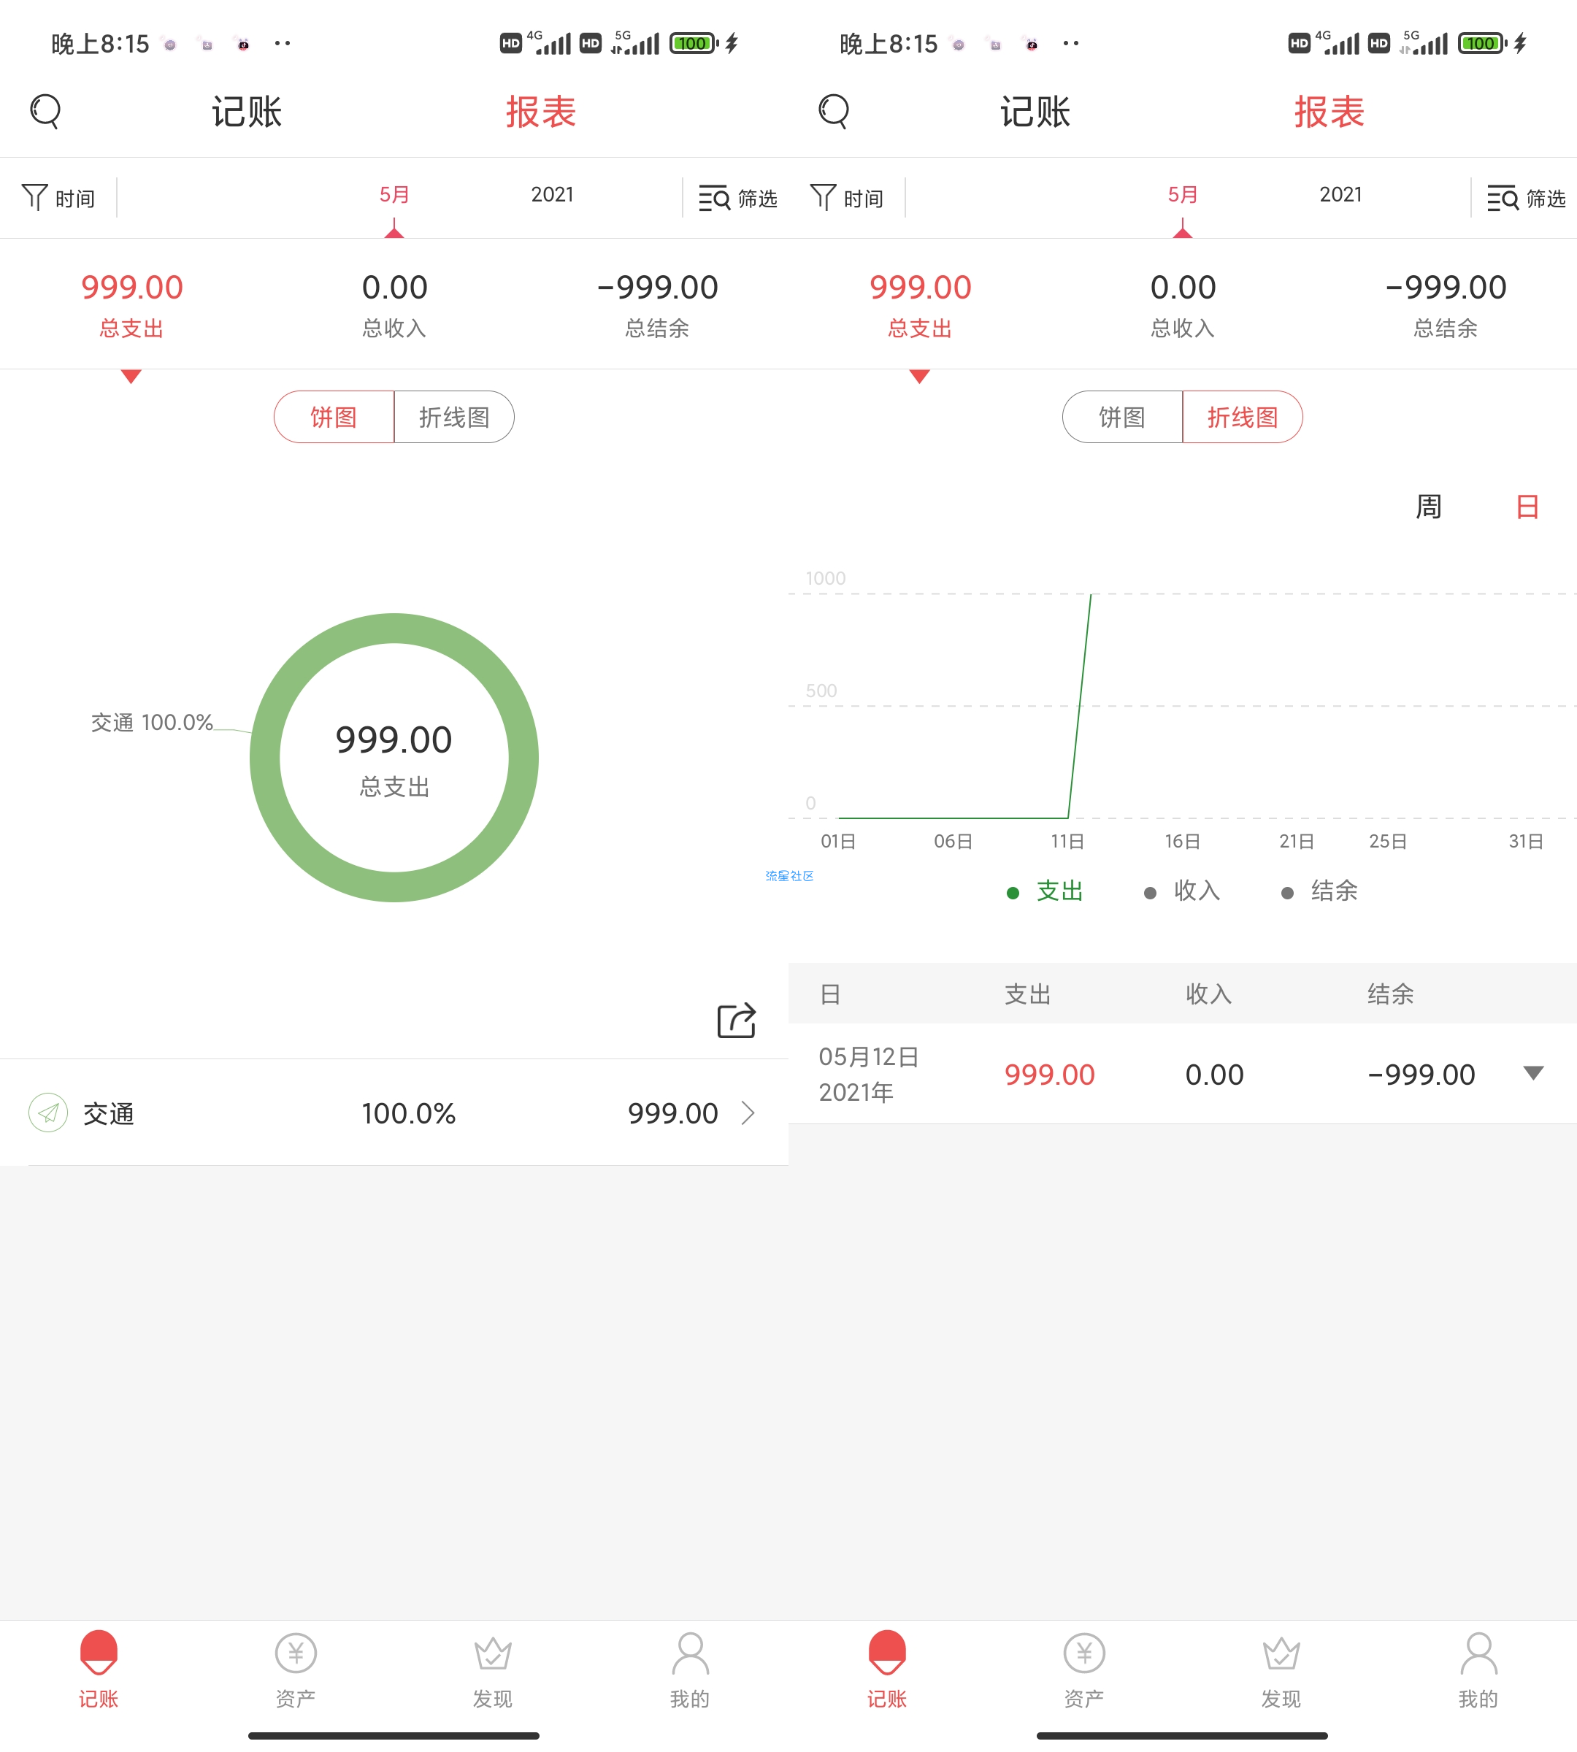Select 总支出 summary on right screen

(920, 304)
